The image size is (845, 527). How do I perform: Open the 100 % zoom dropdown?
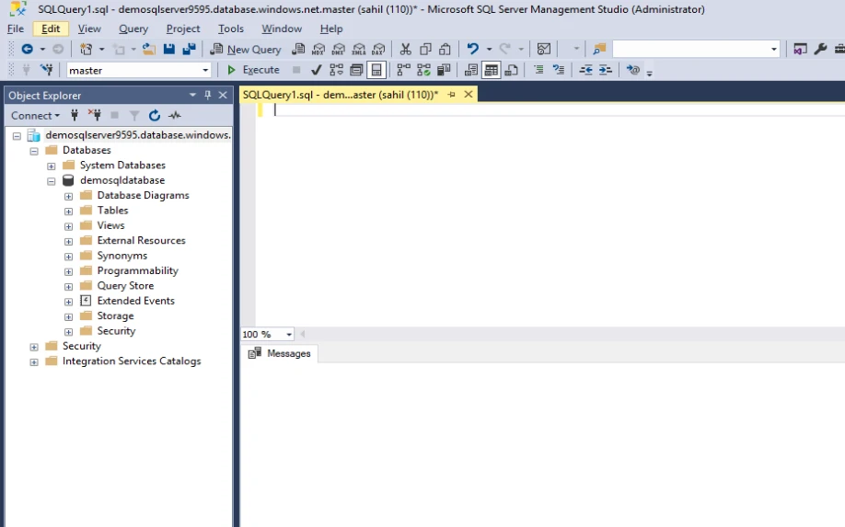(x=289, y=334)
